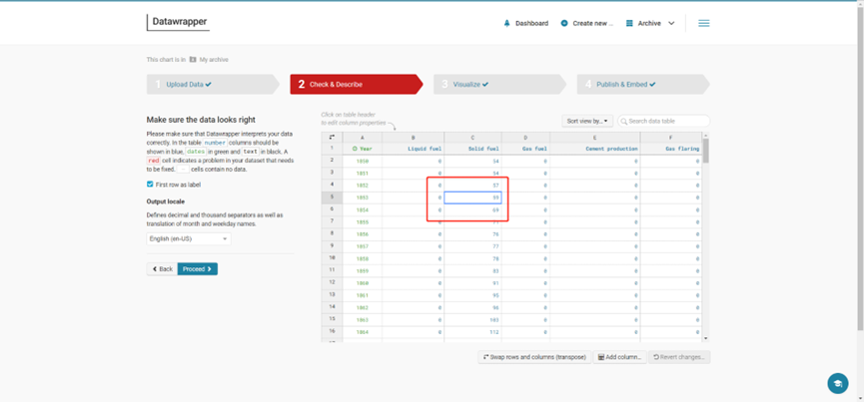Go to step 3 Visualize
The height and width of the screenshot is (402, 864).
click(499, 85)
